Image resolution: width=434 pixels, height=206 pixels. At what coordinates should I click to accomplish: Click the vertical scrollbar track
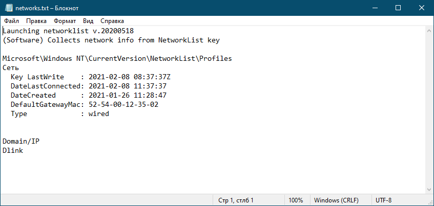(429, 110)
